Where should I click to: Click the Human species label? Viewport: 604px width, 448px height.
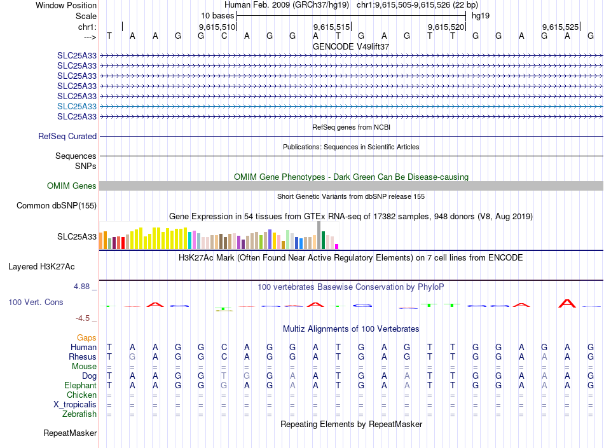tap(83, 347)
